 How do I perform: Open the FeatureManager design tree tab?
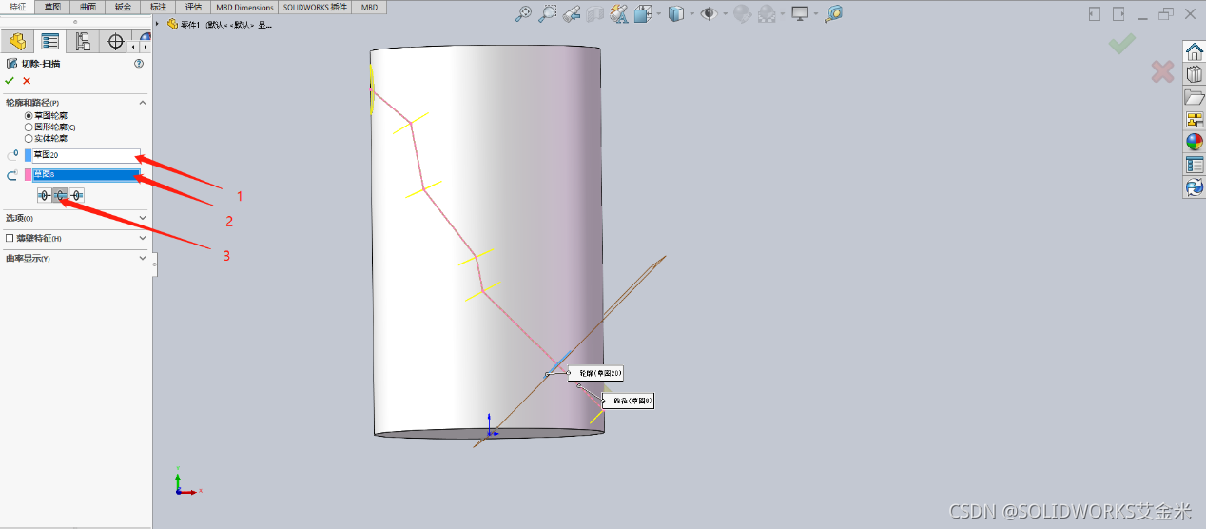click(x=16, y=41)
